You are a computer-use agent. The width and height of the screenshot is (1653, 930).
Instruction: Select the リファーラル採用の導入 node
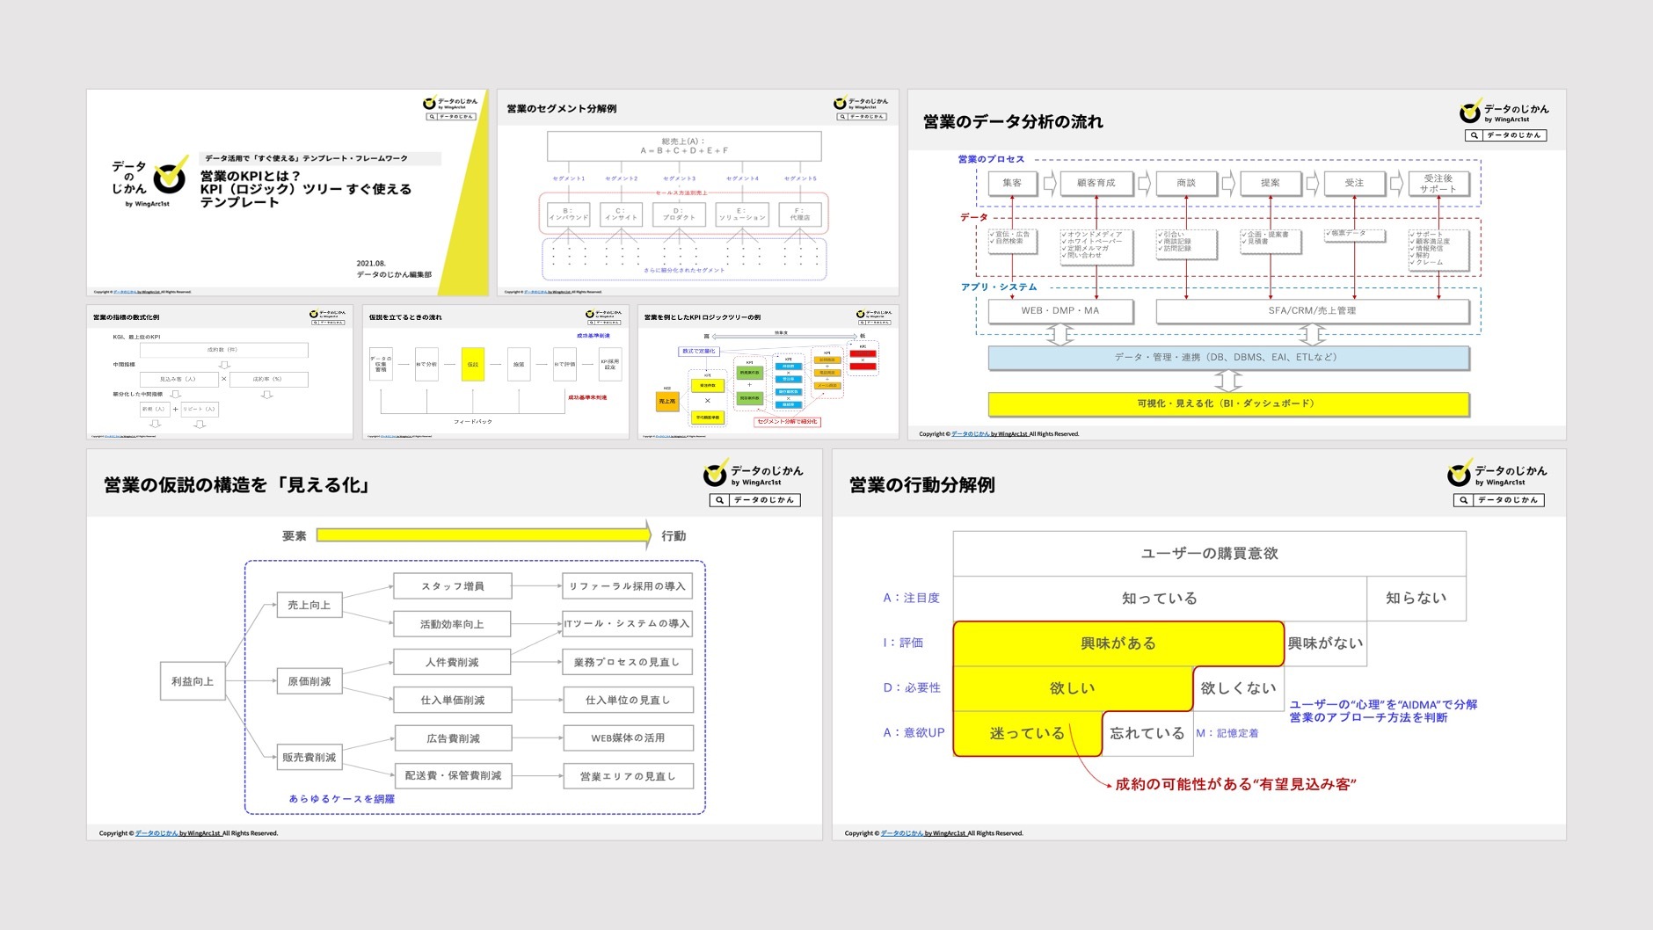tap(628, 586)
